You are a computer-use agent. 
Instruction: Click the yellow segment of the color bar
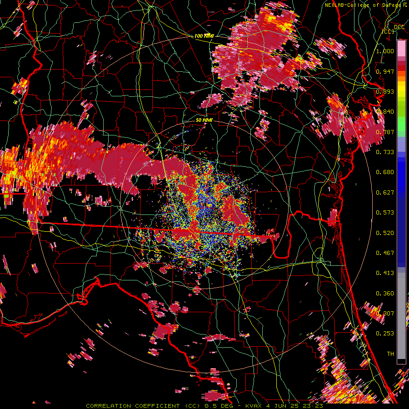tap(401, 90)
